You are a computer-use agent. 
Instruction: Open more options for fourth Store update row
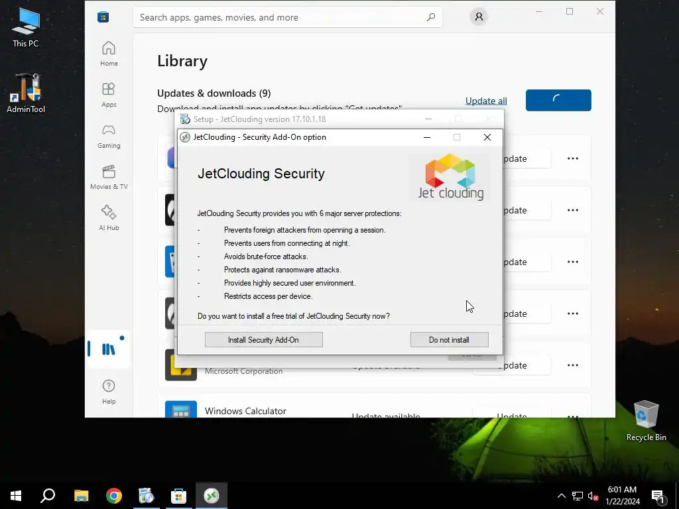[573, 313]
